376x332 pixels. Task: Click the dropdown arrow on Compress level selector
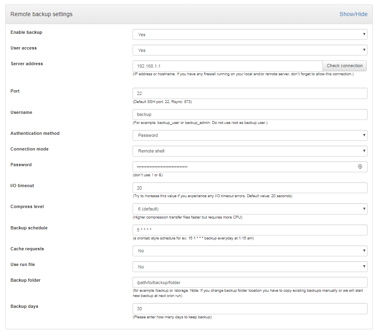364,209
